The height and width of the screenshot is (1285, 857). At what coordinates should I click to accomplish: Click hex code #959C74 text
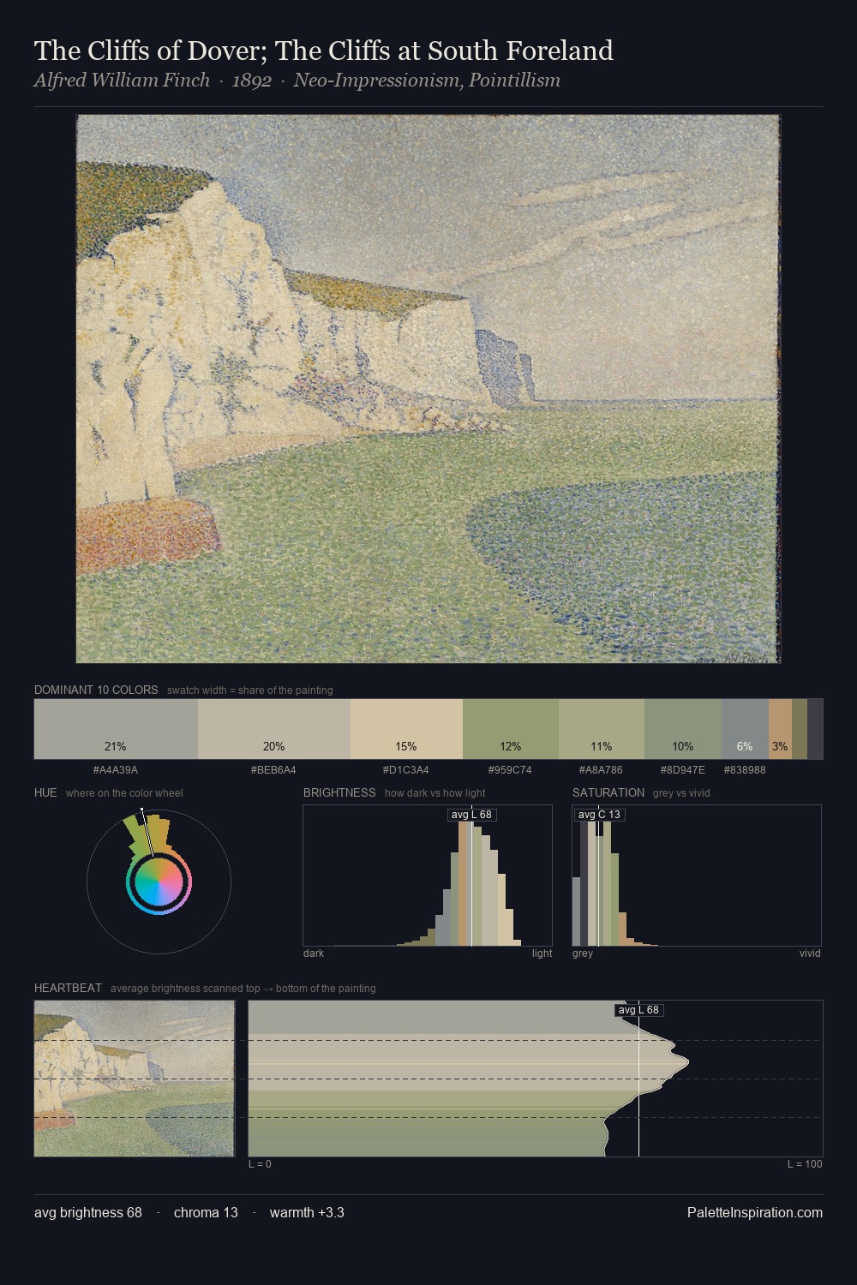tap(510, 770)
